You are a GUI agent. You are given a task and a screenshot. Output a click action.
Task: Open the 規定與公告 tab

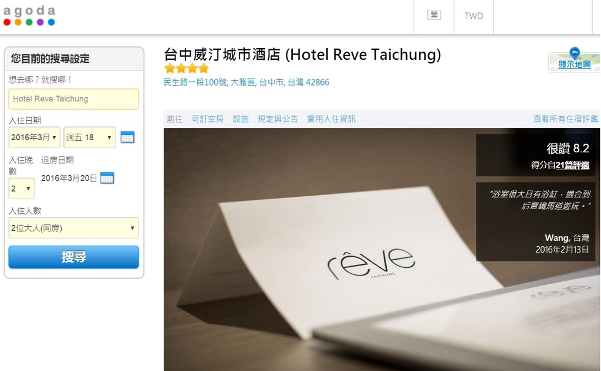[x=278, y=119]
